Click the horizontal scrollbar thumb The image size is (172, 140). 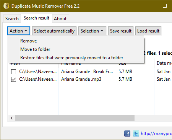coord(75,118)
